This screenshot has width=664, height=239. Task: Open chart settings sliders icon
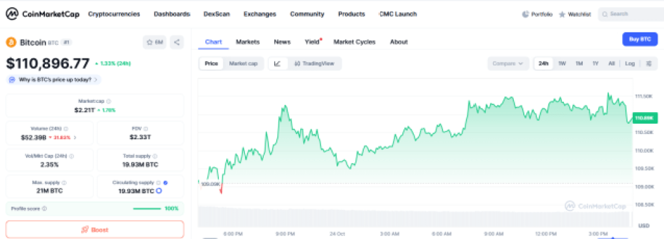tap(649, 63)
